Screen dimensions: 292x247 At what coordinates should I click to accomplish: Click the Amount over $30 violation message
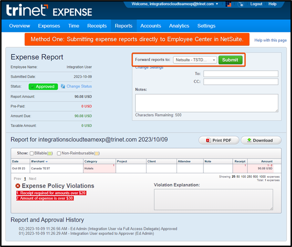[x=45, y=198]
